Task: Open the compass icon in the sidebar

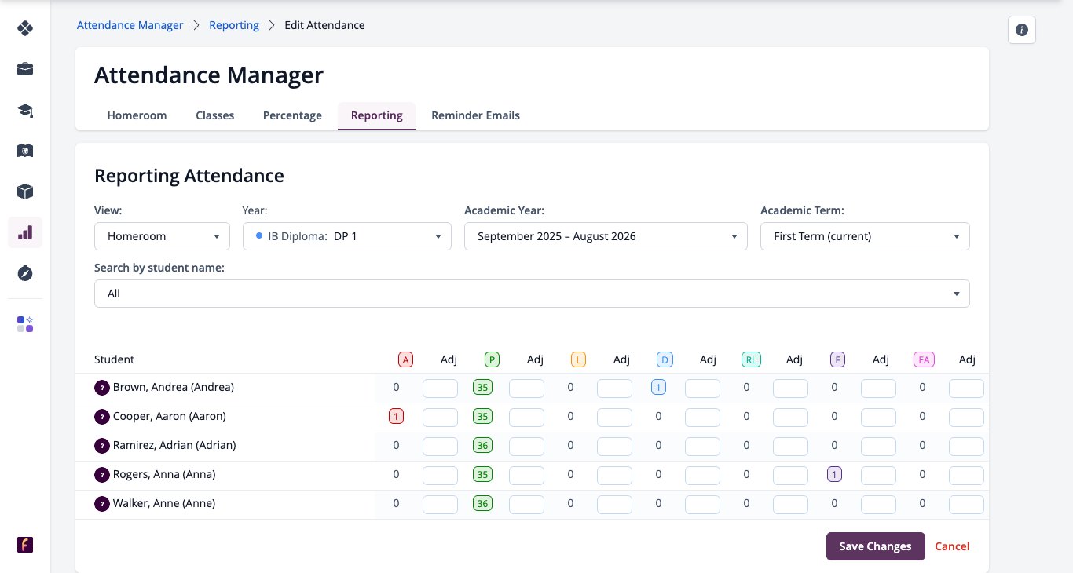Action: [25, 273]
